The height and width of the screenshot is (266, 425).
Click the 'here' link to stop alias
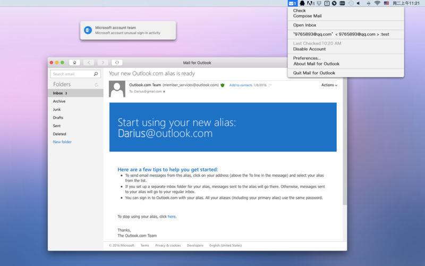point(172,217)
